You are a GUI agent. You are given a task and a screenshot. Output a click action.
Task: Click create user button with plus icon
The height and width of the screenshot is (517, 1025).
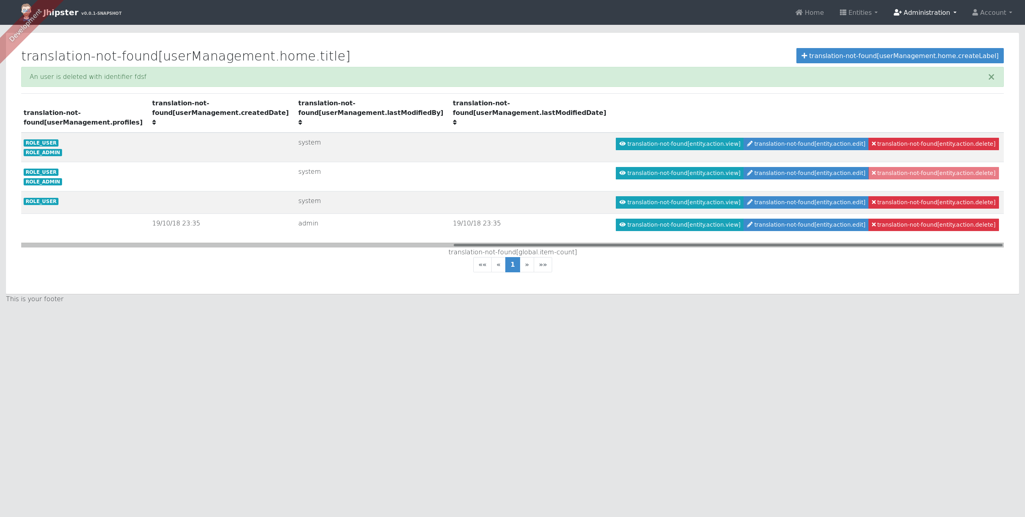(x=900, y=56)
